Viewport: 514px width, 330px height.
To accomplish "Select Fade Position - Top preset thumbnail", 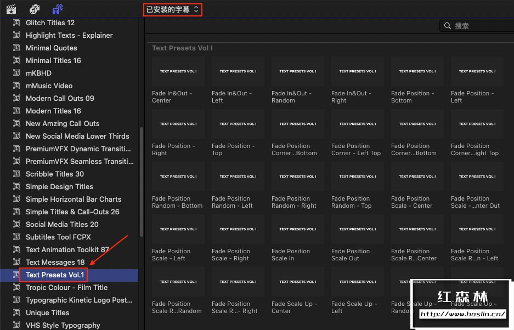I will [x=238, y=124].
